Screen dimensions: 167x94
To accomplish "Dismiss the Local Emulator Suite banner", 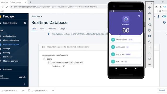I will [166, 34].
